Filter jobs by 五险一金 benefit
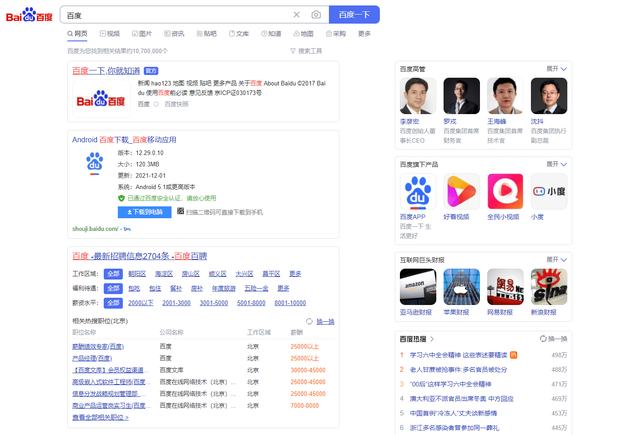Viewport: 626px width, 435px height. (x=257, y=288)
